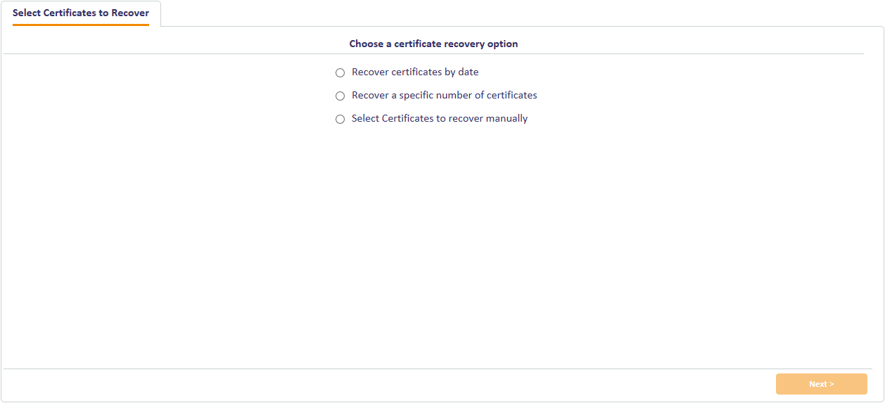The height and width of the screenshot is (403, 885).
Task: Click the "Choose a certificate recovery option" heading
Action: click(x=433, y=44)
